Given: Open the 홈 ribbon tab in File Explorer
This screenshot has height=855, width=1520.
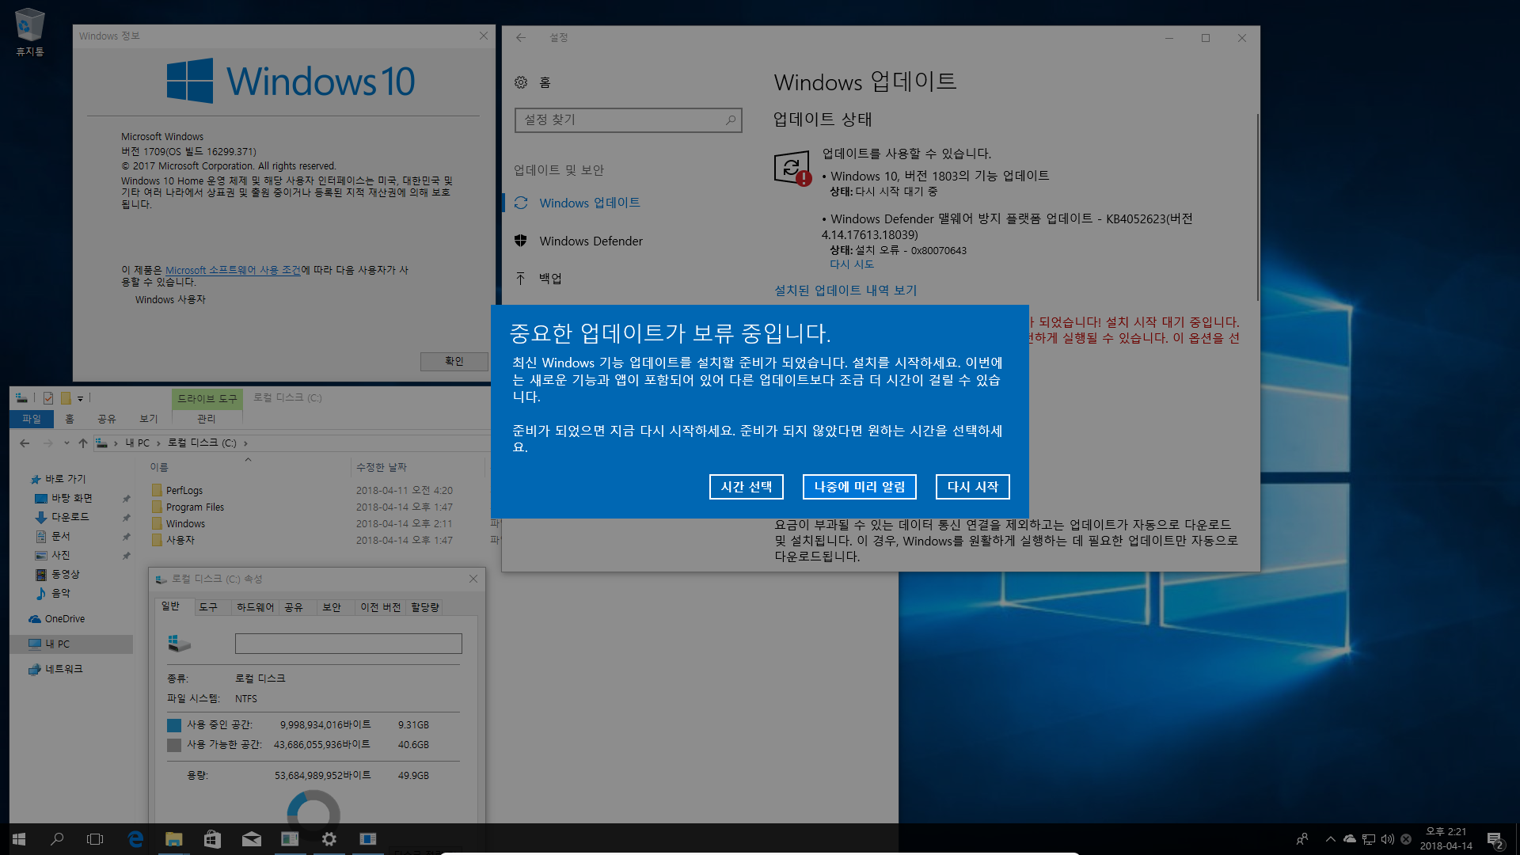Looking at the screenshot, I should pyautogui.click(x=70, y=419).
